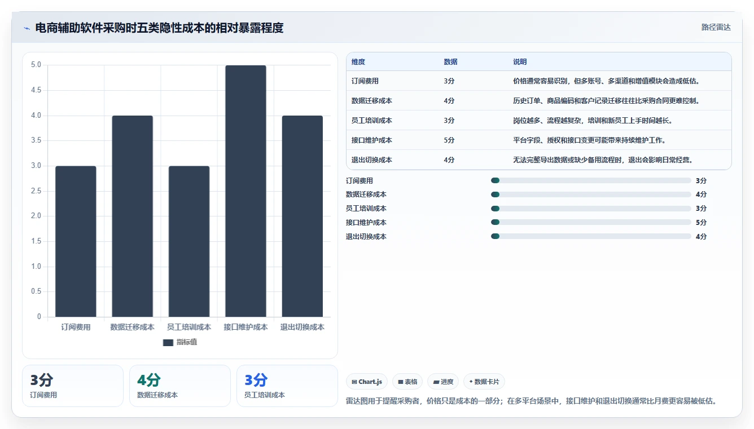The image size is (754, 429).
Task: Select the 数据卡片 chip
Action: pos(484,382)
